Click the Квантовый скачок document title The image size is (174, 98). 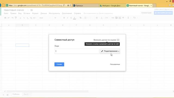pyautogui.click(x=14, y=10)
